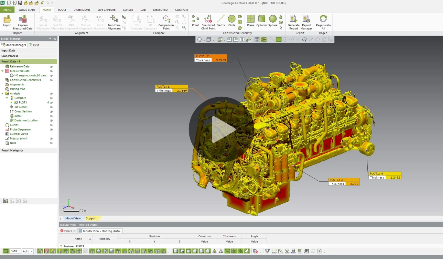Viewport: 443px width, 259px height.
Task: Toggle visibility of PLOT1
Action: (x=51, y=103)
